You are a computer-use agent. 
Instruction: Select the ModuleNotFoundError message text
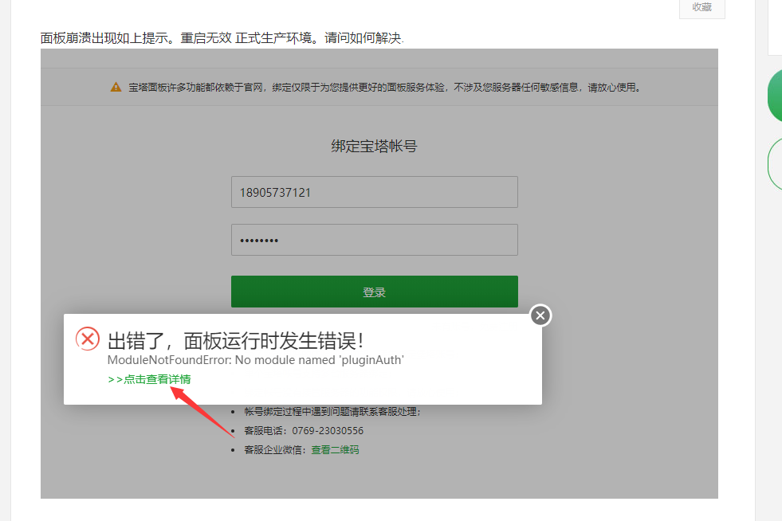tap(255, 360)
